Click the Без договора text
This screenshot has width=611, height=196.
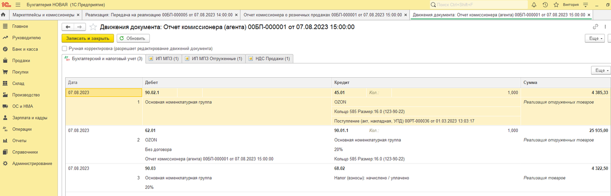158,149
